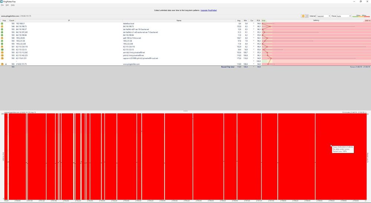Click the Focus 21:40:19 - 21:50:19 label

(x=360, y=67)
